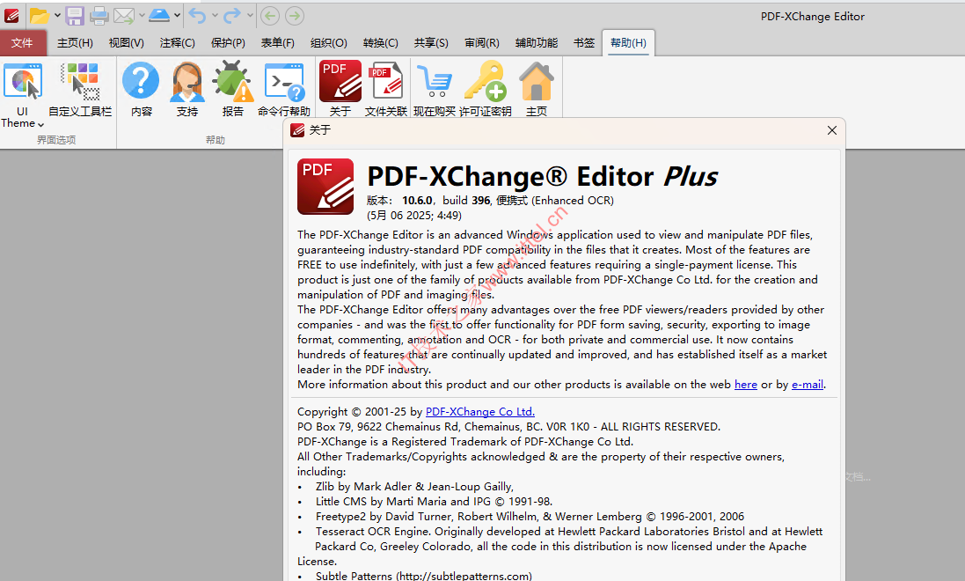
Task: Click the Undo arrow icon
Action: [197, 15]
